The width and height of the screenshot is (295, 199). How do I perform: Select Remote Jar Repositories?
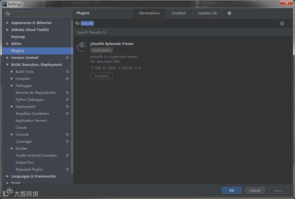point(35,93)
